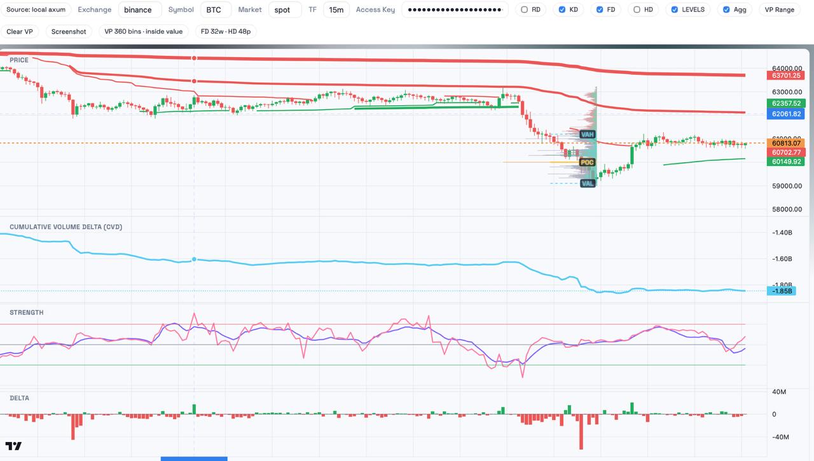Select the VAH volume profile label
This screenshot has height=461, width=814.
tap(588, 135)
